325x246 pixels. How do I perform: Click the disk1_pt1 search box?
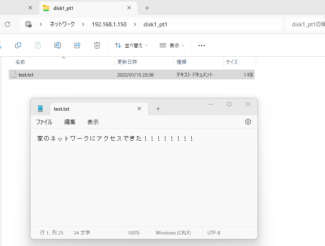tap(306, 24)
